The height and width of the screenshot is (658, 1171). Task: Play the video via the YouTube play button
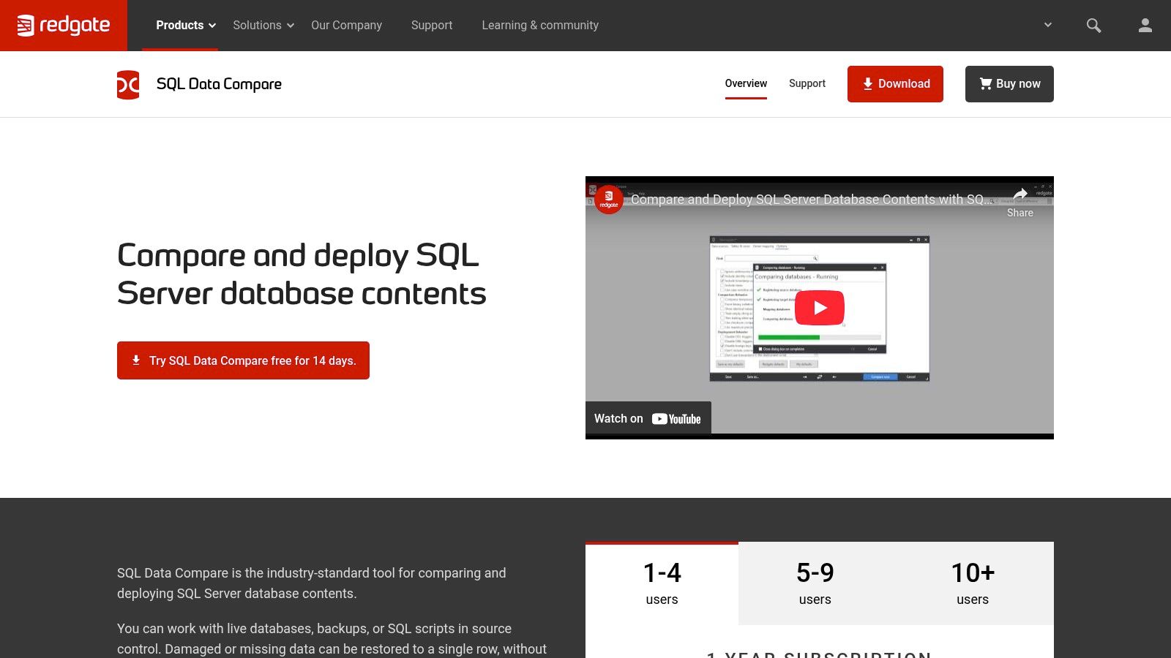(820, 307)
